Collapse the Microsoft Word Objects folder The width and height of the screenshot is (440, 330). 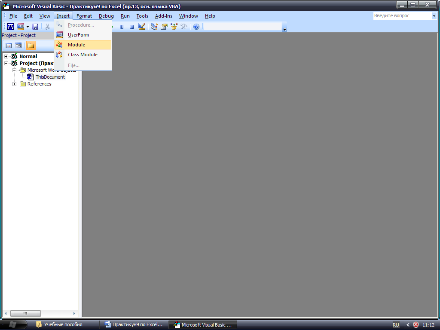(14, 70)
